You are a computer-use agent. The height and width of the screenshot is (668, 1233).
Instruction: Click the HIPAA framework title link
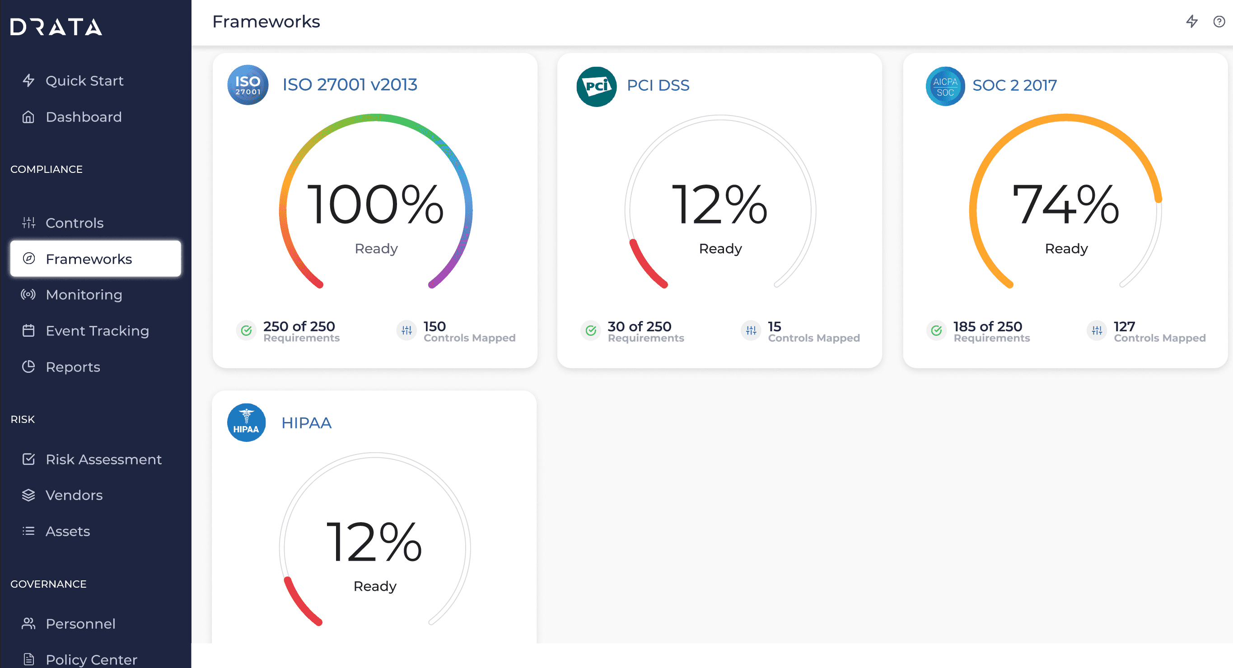[x=306, y=423]
